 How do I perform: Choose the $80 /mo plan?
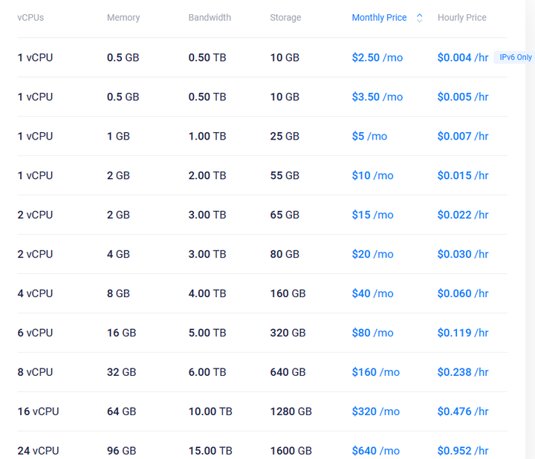(x=372, y=333)
